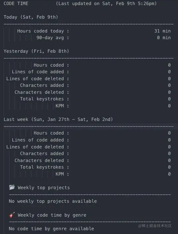The image size is (178, 234).
Task: Select the Last week date range heading
Action: (x=58, y=120)
